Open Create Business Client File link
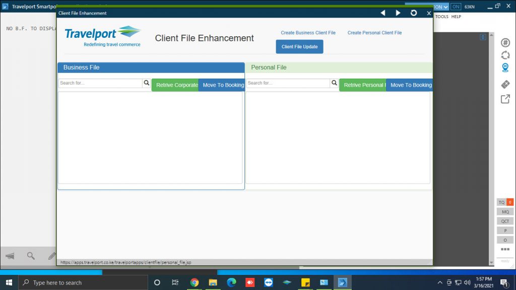 click(x=308, y=33)
